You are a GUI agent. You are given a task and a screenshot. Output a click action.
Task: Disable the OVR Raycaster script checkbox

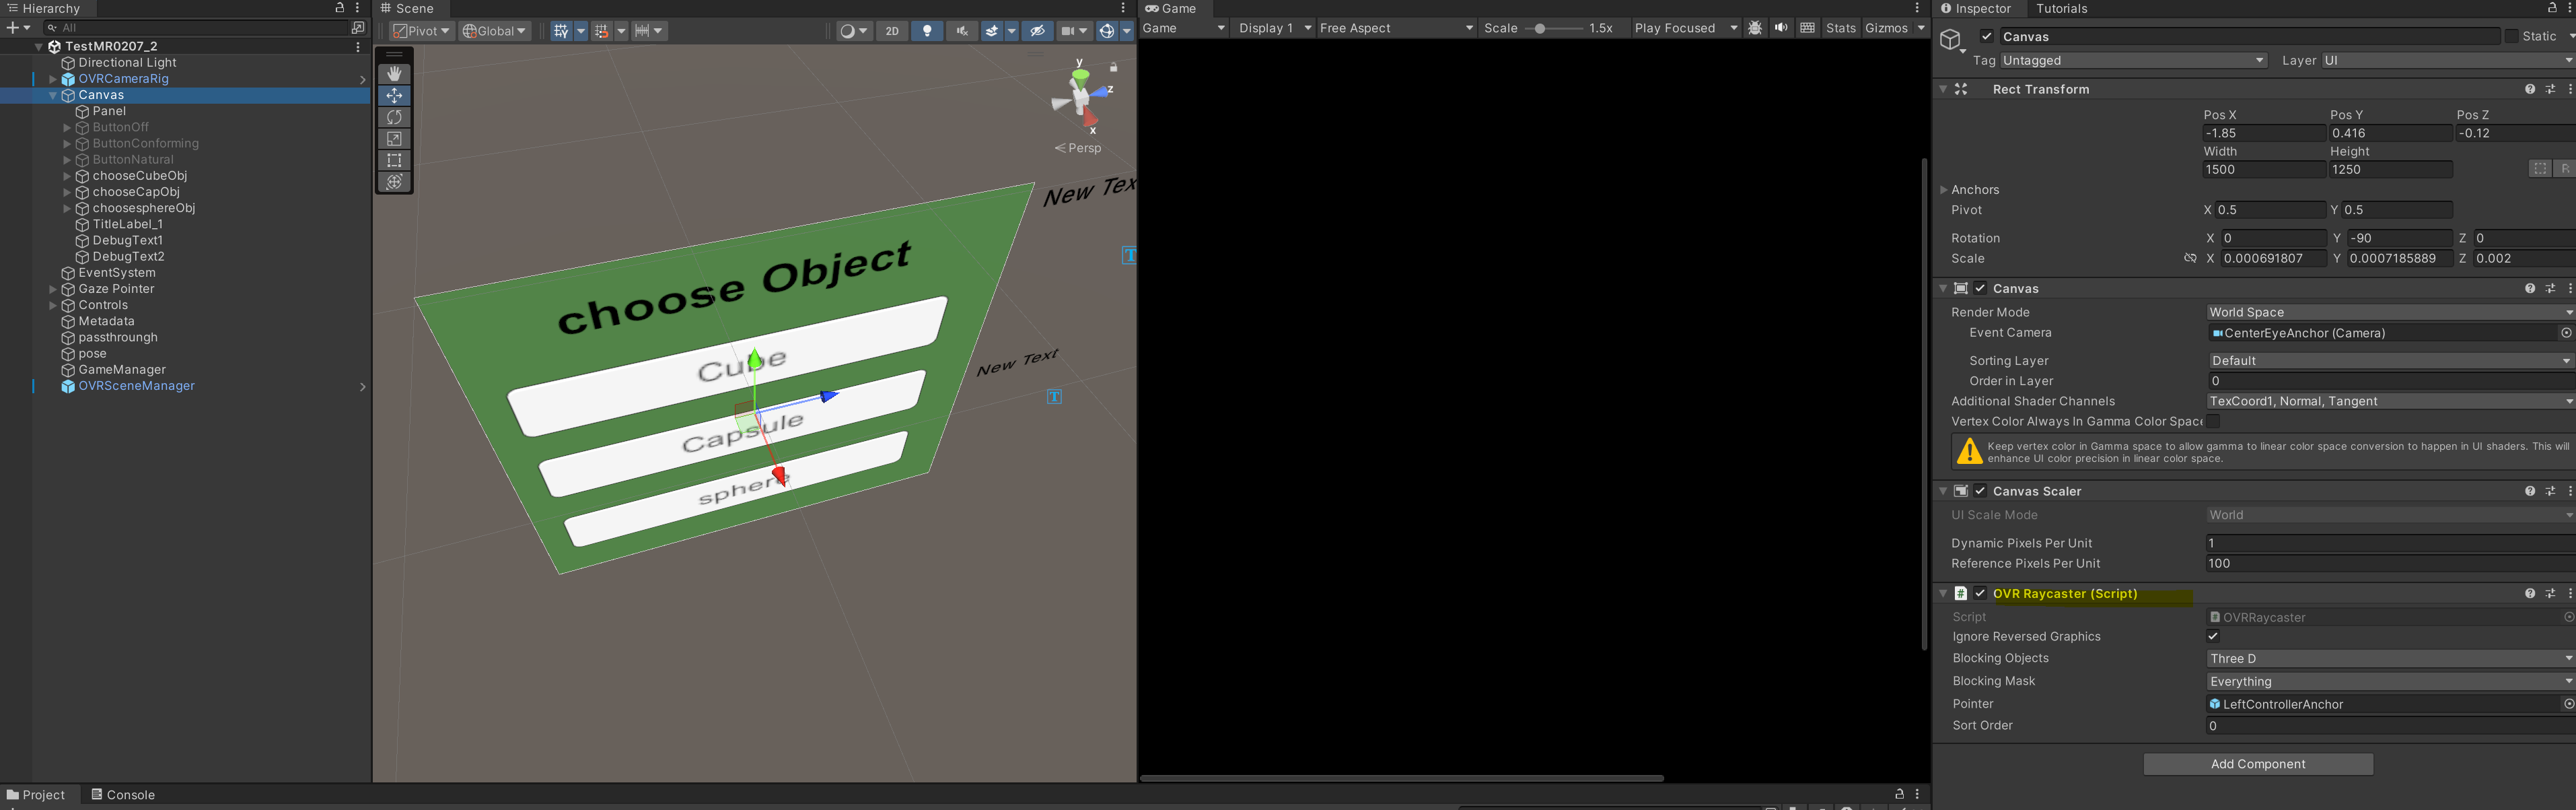[x=1980, y=593]
